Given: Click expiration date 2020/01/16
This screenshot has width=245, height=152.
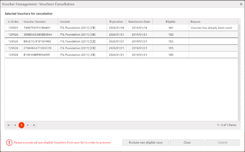Looking at the screenshot, I should pyautogui.click(x=116, y=28).
